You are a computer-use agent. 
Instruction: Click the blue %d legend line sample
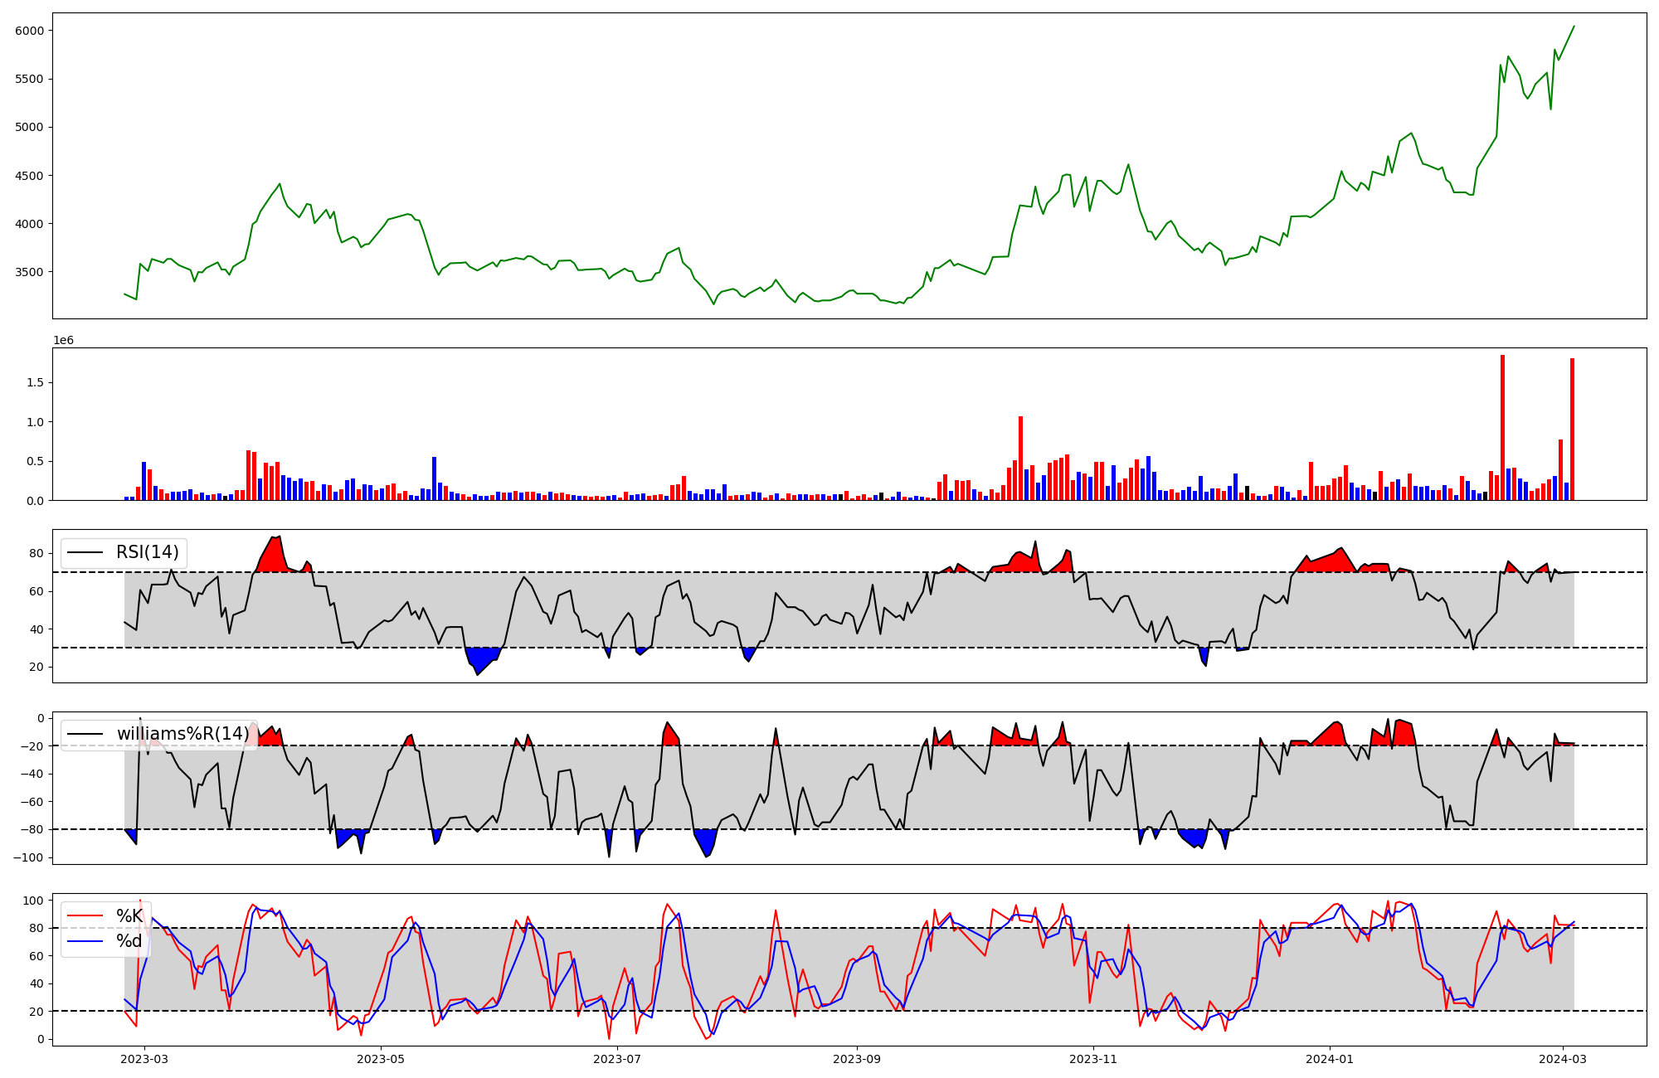point(85,940)
